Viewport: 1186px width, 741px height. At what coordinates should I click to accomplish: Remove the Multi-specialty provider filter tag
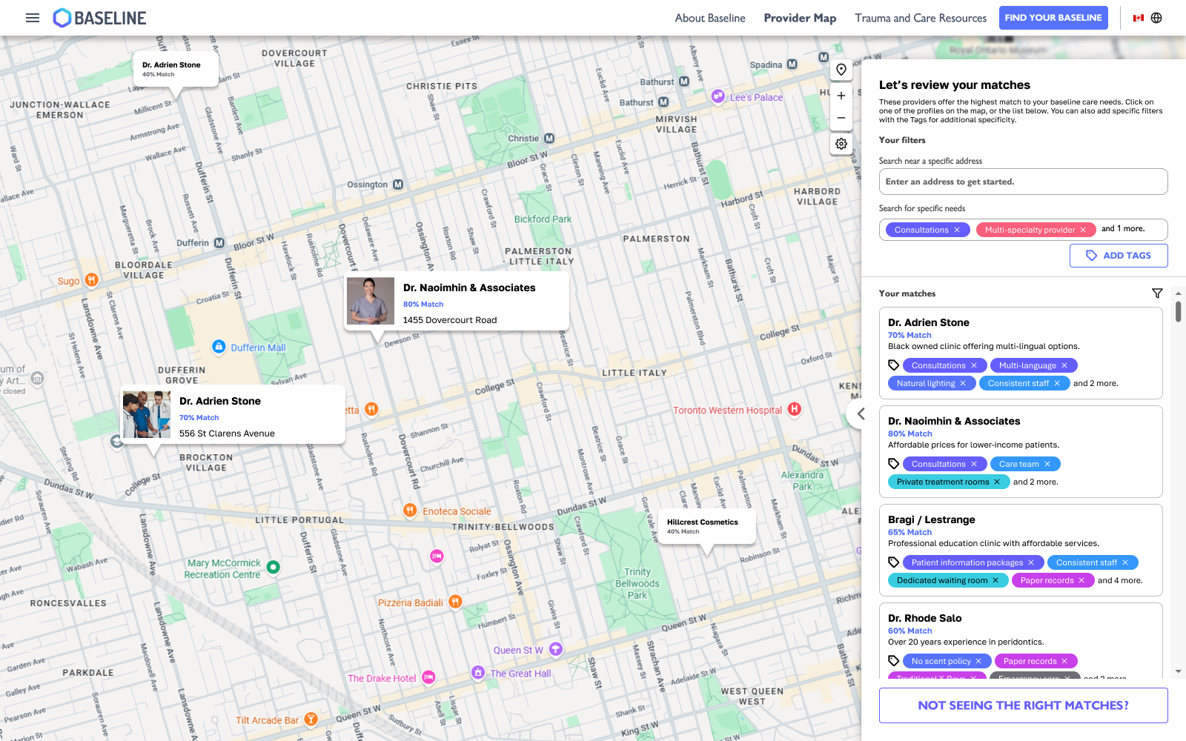pyautogui.click(x=1083, y=230)
